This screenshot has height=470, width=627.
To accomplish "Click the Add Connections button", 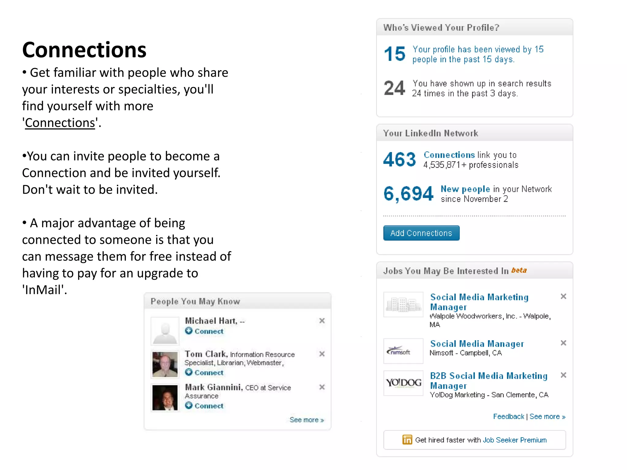I will click(421, 233).
